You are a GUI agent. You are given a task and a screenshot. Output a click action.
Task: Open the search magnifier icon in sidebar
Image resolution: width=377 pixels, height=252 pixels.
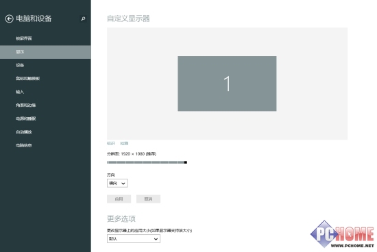[x=83, y=18]
